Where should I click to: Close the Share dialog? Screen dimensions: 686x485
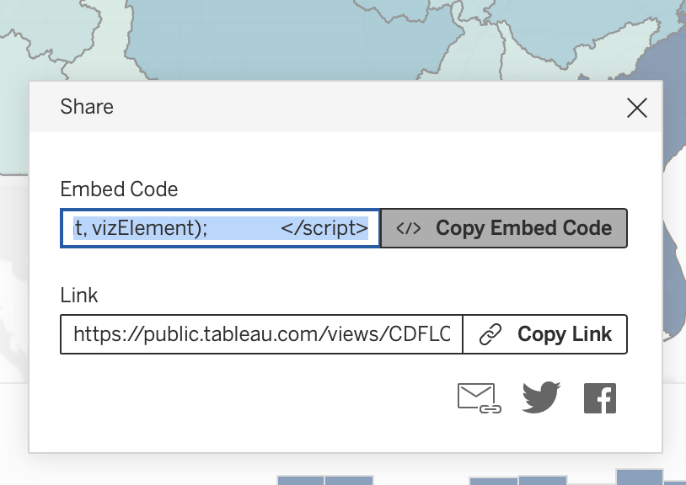[636, 108]
